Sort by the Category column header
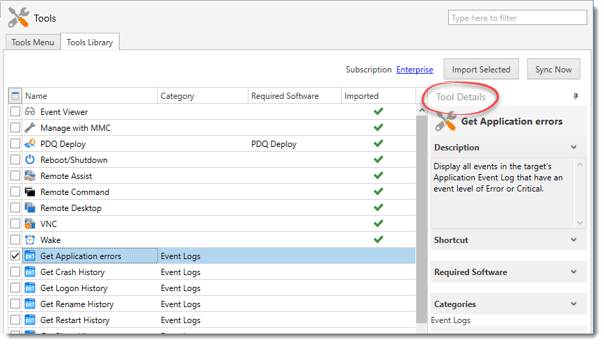The image size is (604, 344). pyautogui.click(x=202, y=95)
